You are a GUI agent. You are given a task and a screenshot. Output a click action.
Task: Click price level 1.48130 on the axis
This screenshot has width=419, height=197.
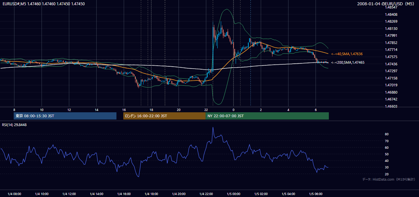(392, 29)
